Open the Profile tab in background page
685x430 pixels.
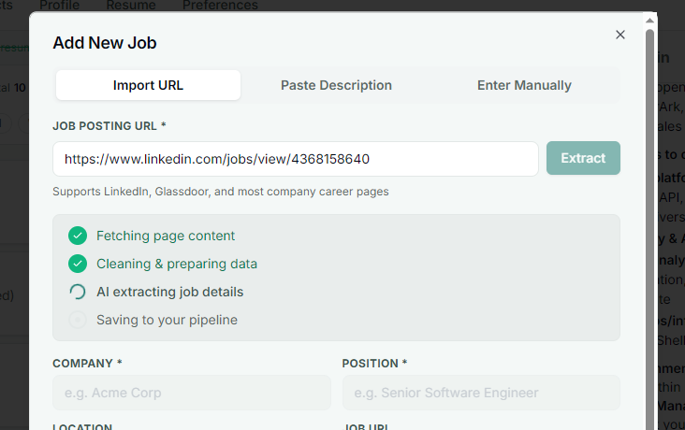(x=59, y=6)
